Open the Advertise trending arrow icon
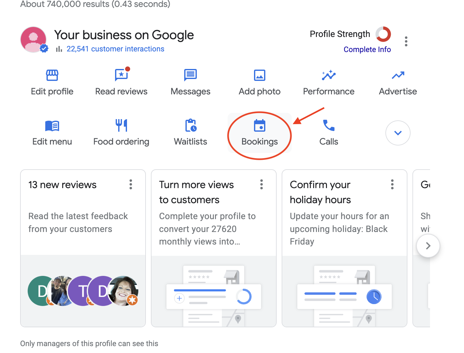 tap(398, 75)
